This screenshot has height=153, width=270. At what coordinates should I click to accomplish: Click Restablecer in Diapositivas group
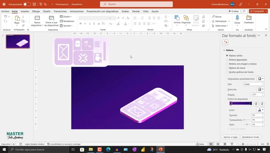(67, 21)
